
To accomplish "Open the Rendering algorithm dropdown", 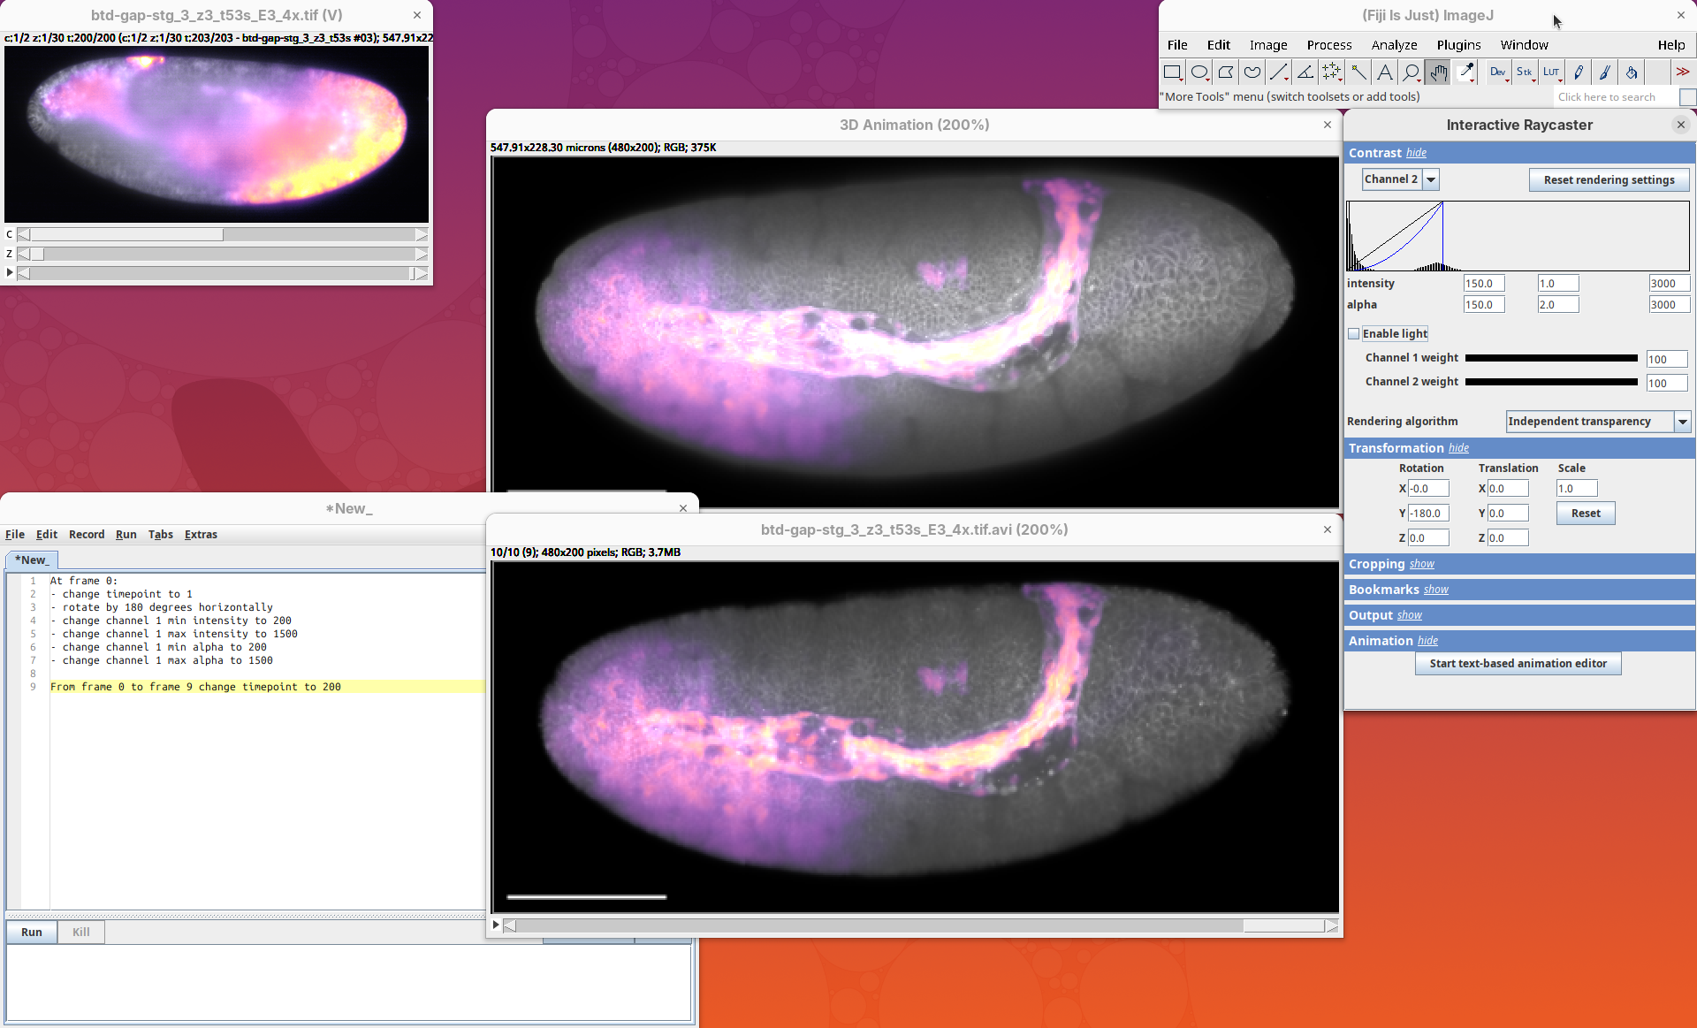I will (1683, 422).
